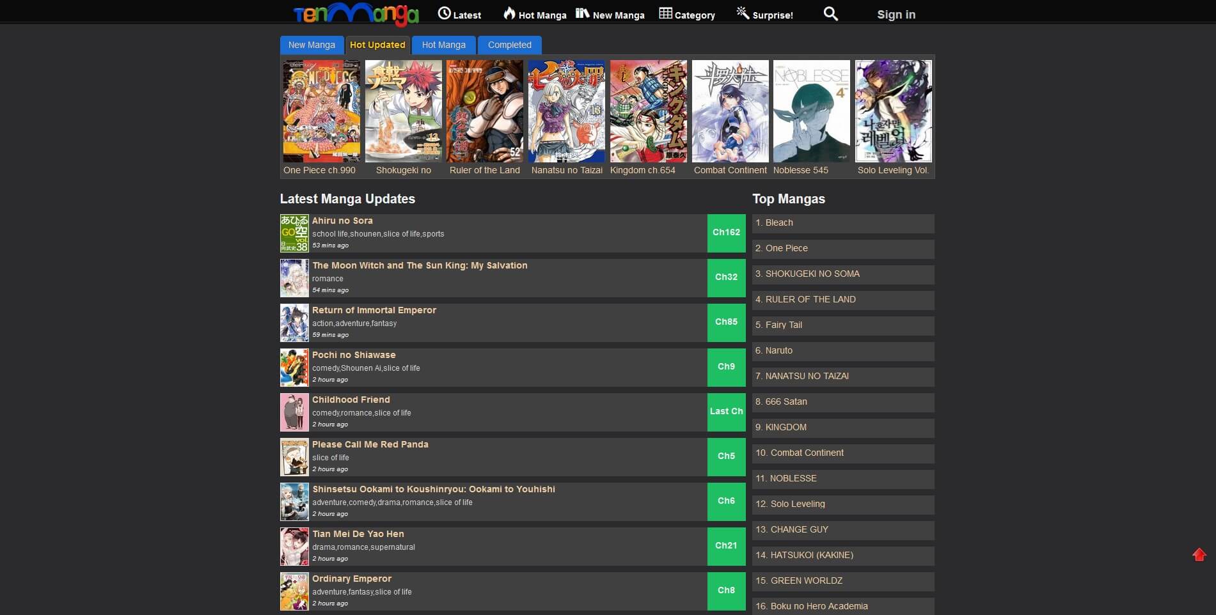Click Kingdom ch.654 caption

pyautogui.click(x=643, y=170)
